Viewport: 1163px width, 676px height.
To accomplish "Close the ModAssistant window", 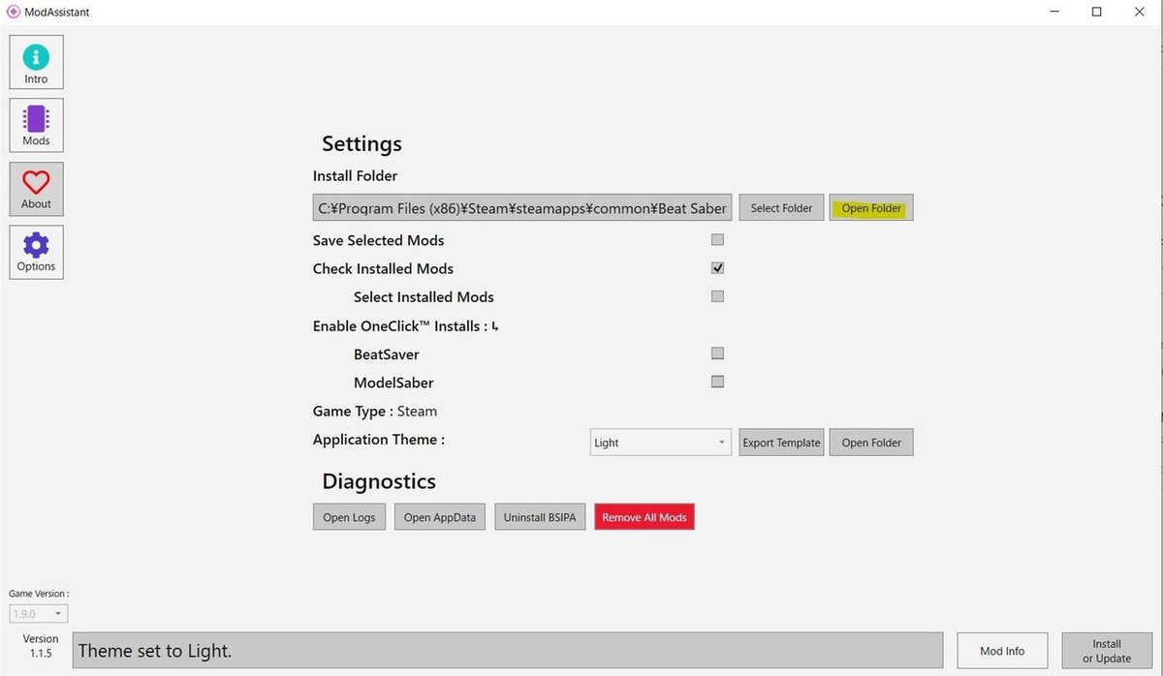I will coord(1140,12).
